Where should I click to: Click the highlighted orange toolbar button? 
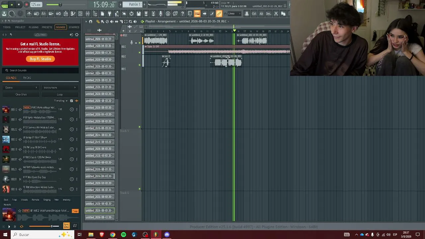click(x=197, y=14)
